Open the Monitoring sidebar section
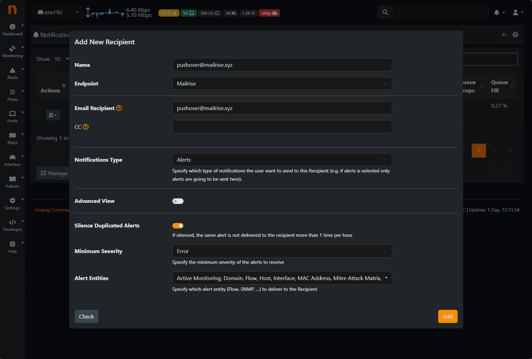 click(x=12, y=51)
